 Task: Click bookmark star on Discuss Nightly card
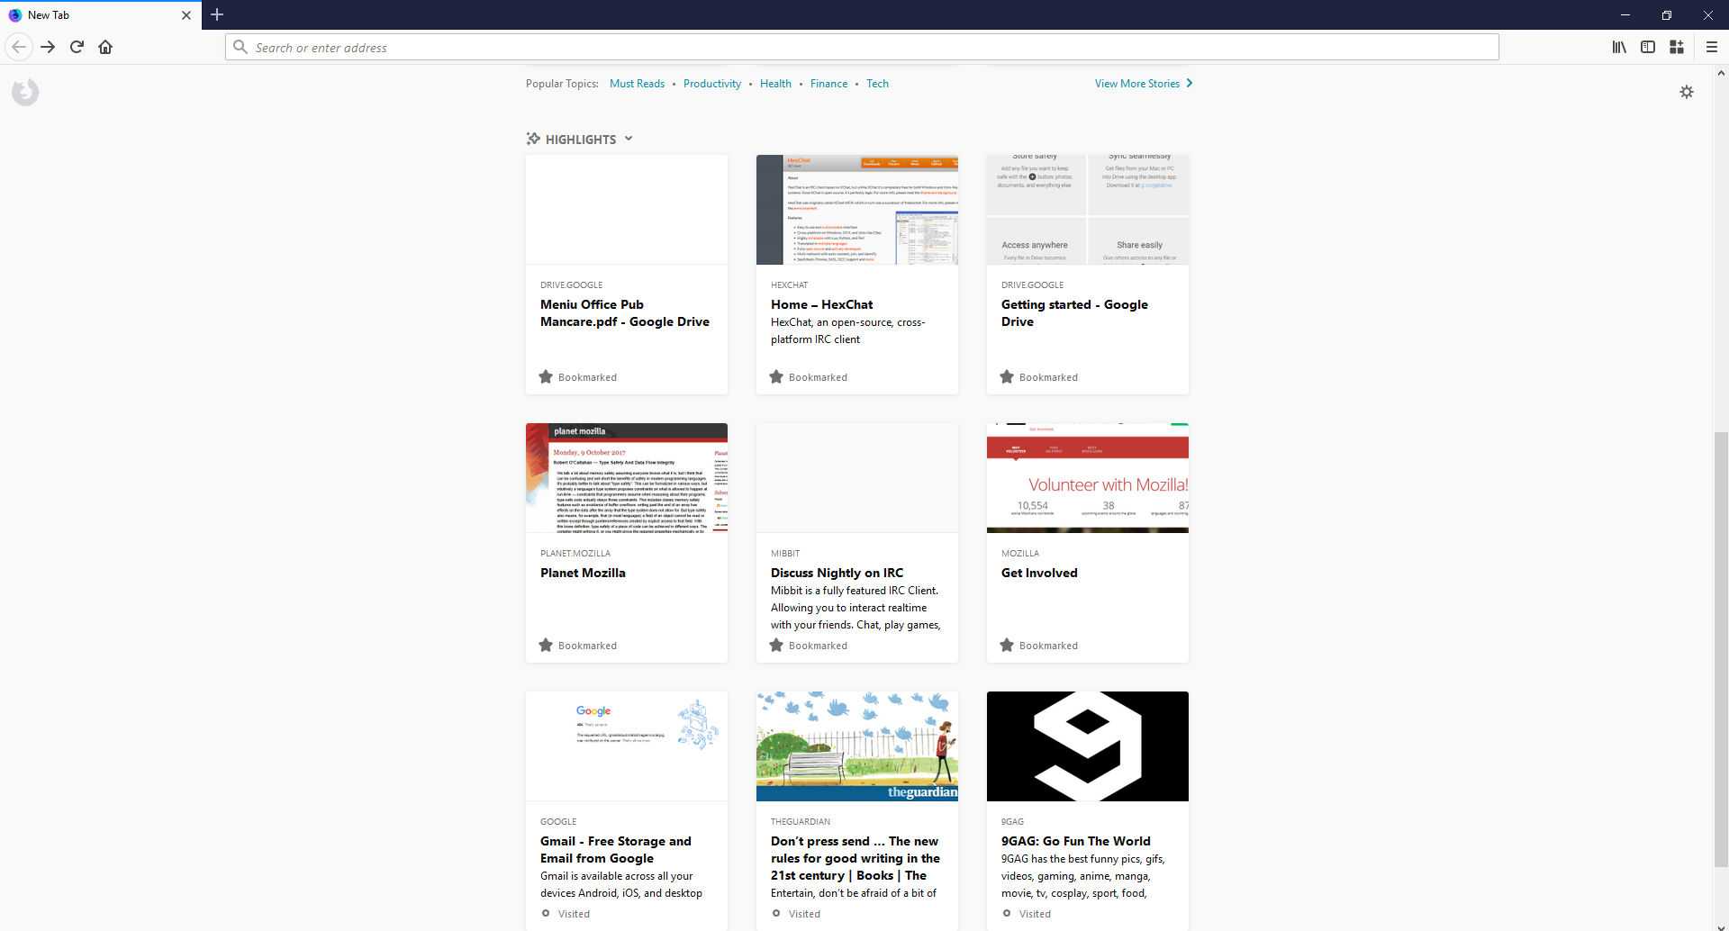pos(776,646)
